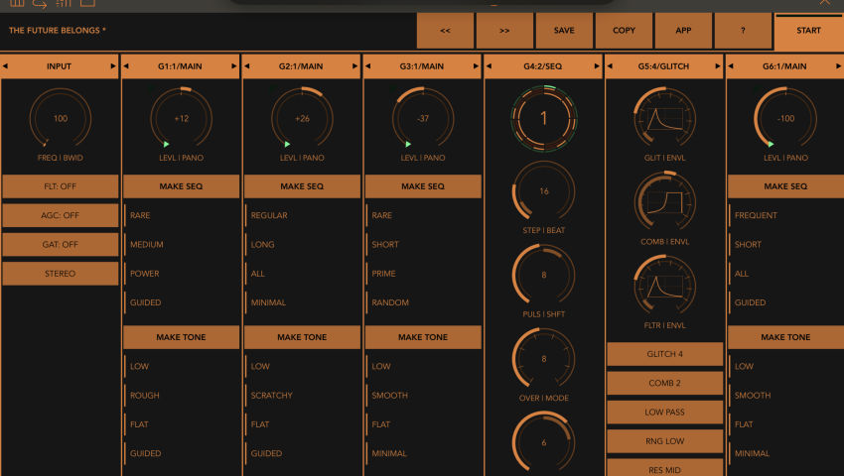Select the INPUT header label
Image resolution: width=844 pixels, height=476 pixels.
pos(60,66)
